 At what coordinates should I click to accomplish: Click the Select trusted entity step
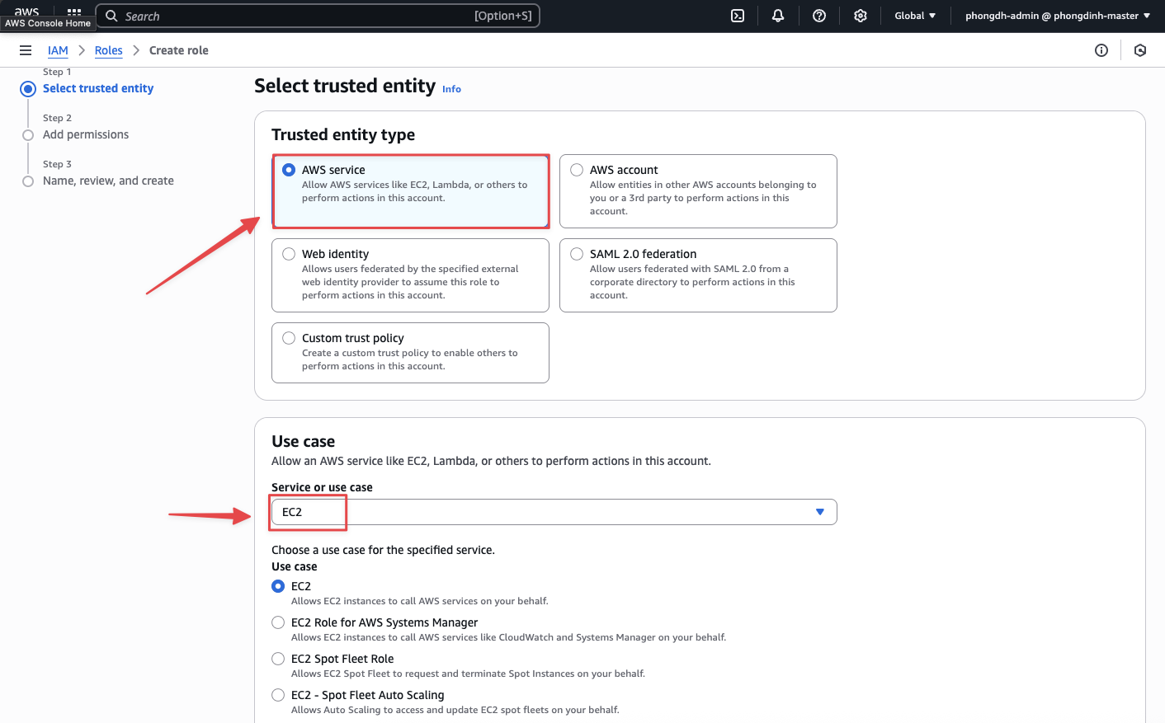click(98, 88)
